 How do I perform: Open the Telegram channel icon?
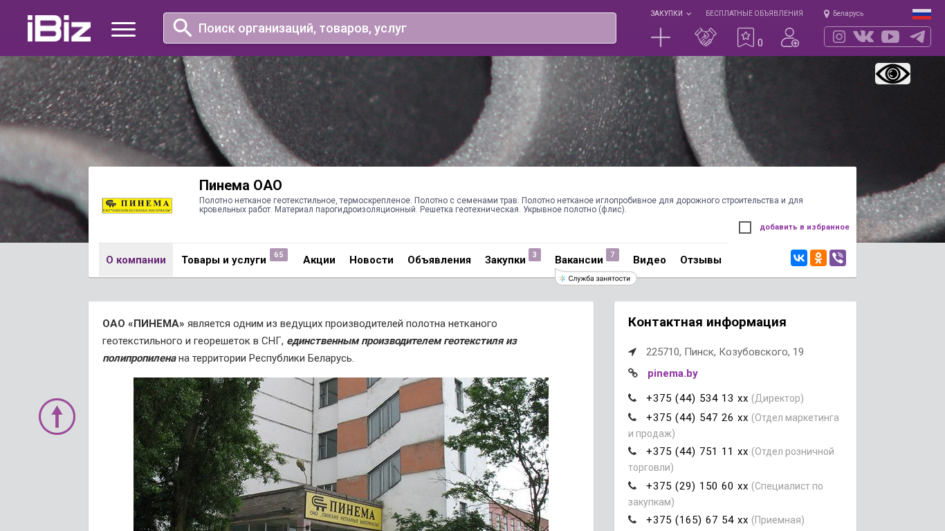tap(917, 37)
